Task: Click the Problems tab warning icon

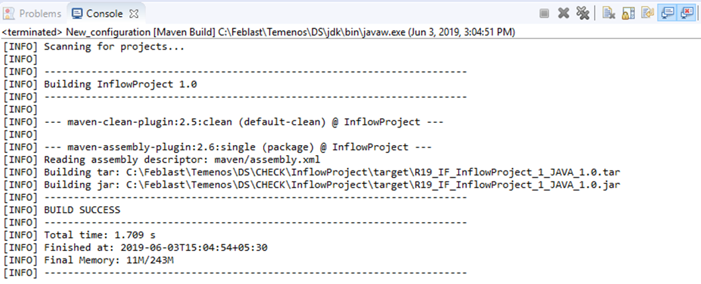Action: pyautogui.click(x=10, y=13)
